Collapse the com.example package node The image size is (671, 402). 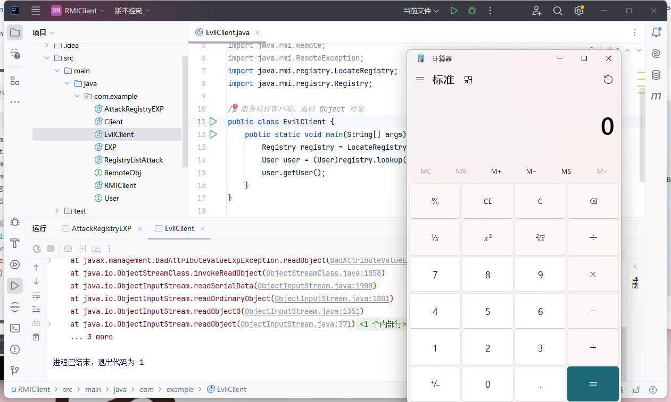[77, 96]
